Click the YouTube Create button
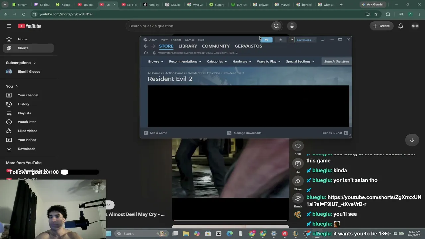This screenshot has width=425, height=239. coord(381,26)
